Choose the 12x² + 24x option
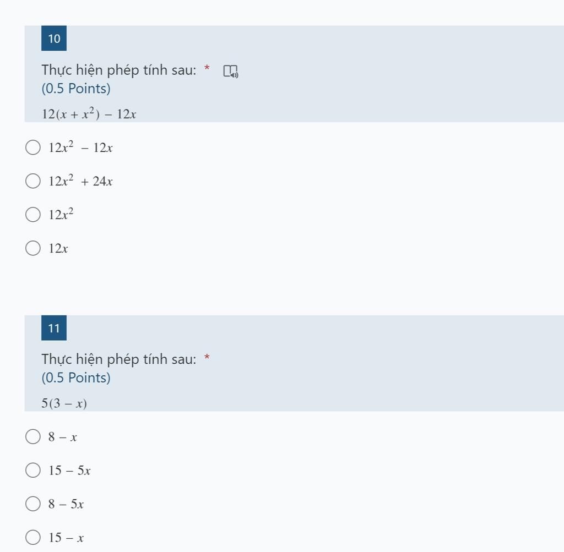 (x=33, y=181)
